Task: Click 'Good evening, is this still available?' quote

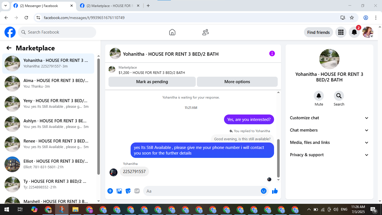Action: coord(242,139)
